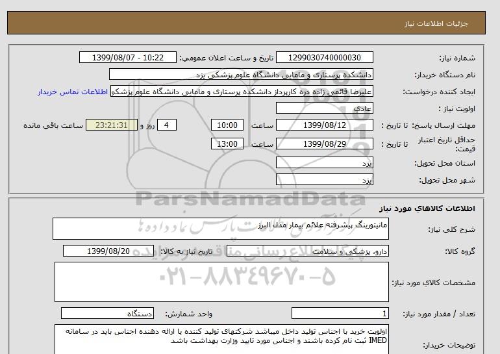Click the goods group field دارو، پزشکی و سلامت

click(x=307, y=251)
